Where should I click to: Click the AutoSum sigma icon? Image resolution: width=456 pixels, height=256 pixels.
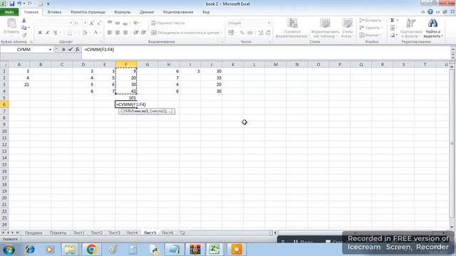coord(393,21)
